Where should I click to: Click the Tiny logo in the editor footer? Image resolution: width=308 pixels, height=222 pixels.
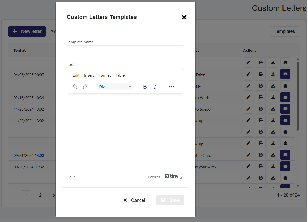point(171,176)
